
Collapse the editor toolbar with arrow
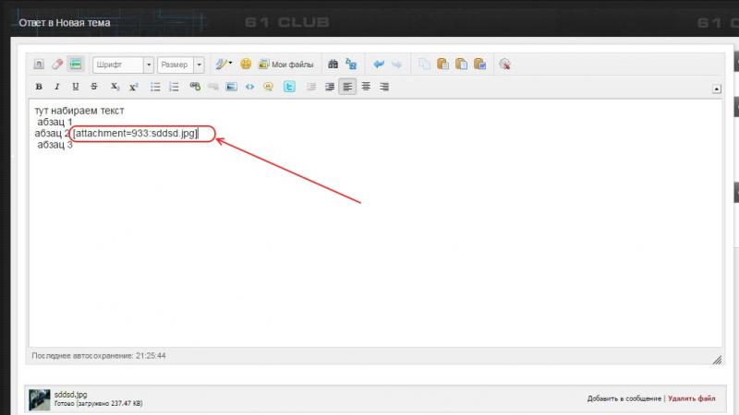tap(717, 89)
